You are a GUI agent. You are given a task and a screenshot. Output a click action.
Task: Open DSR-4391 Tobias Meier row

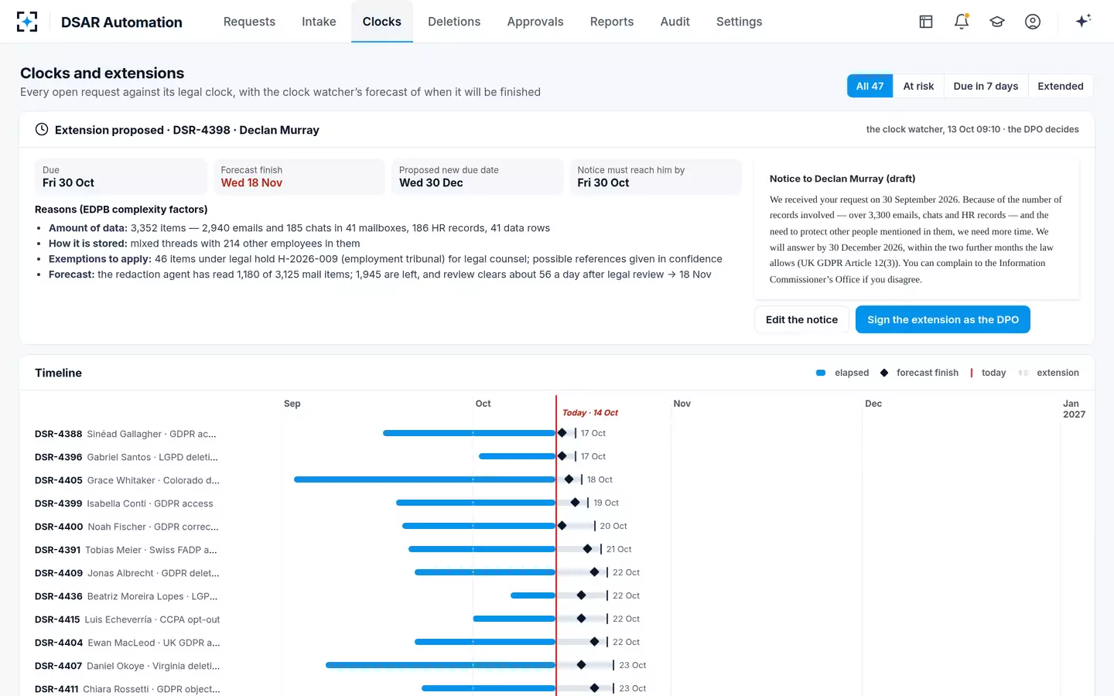click(126, 550)
